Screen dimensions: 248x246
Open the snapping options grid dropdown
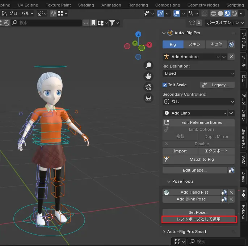(x=63, y=14)
